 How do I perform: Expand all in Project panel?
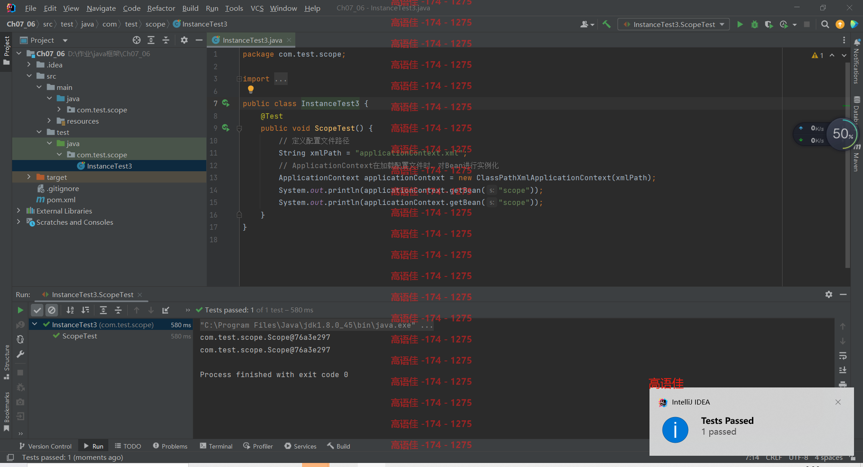(151, 40)
